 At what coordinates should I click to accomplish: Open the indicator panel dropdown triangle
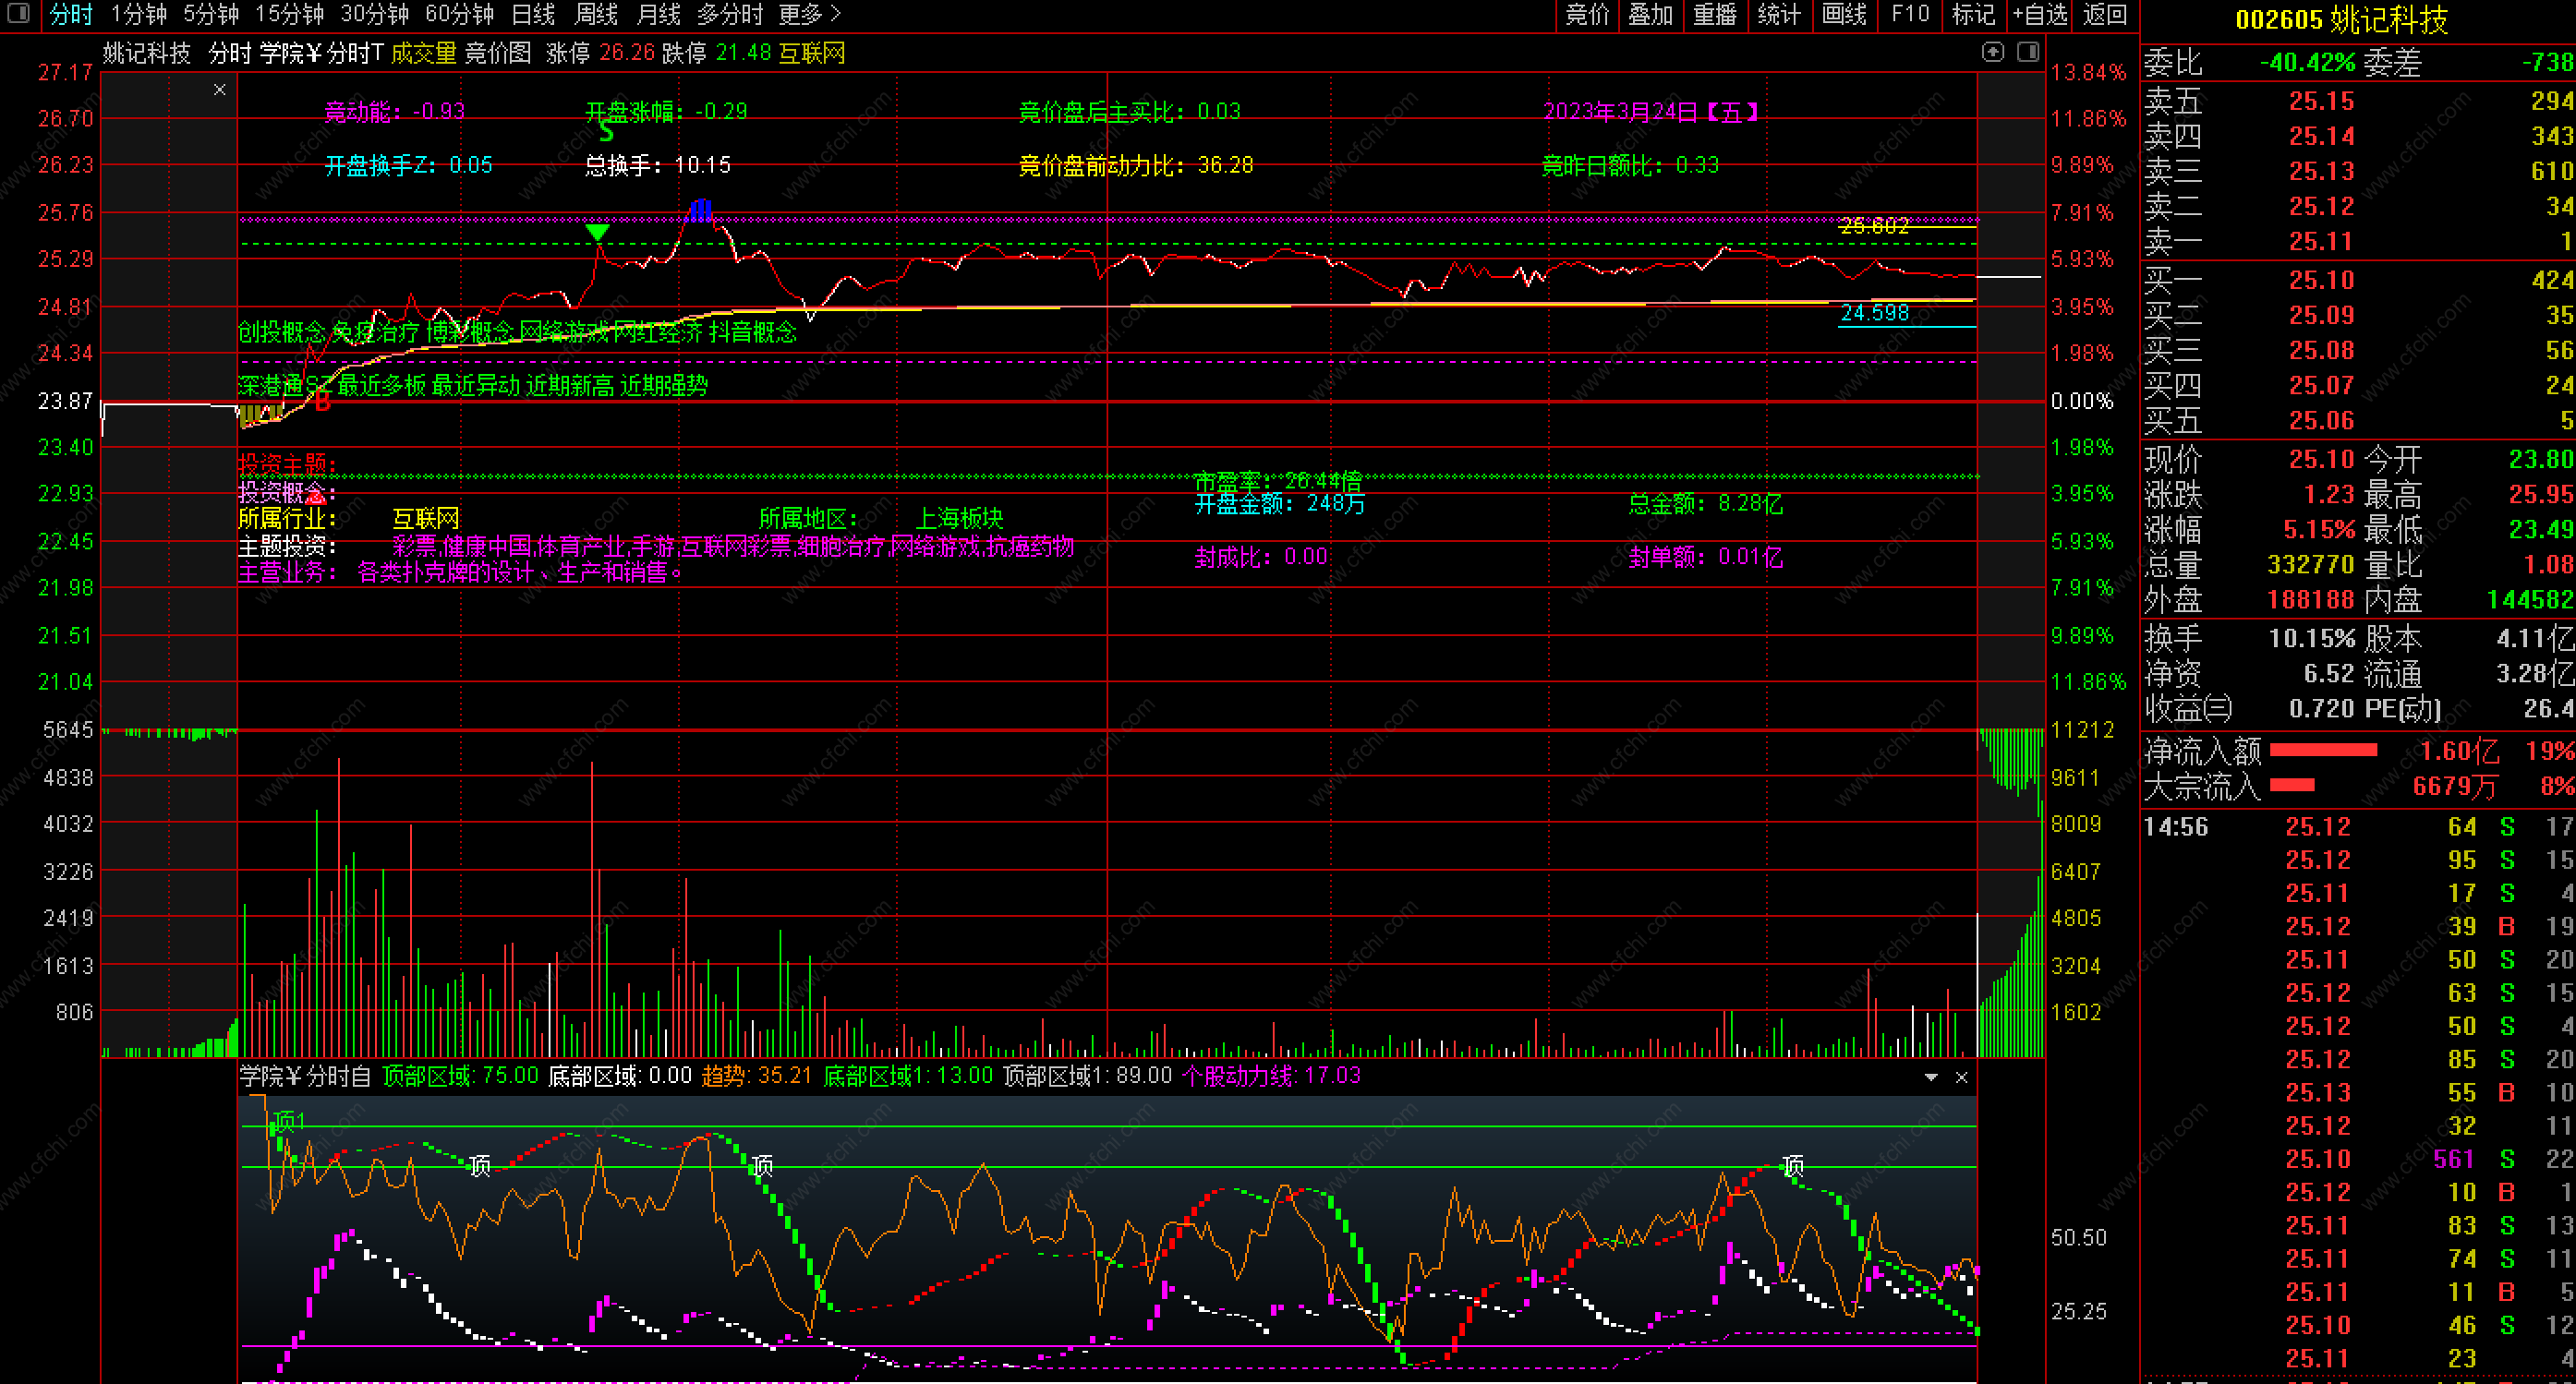click(x=1931, y=1077)
